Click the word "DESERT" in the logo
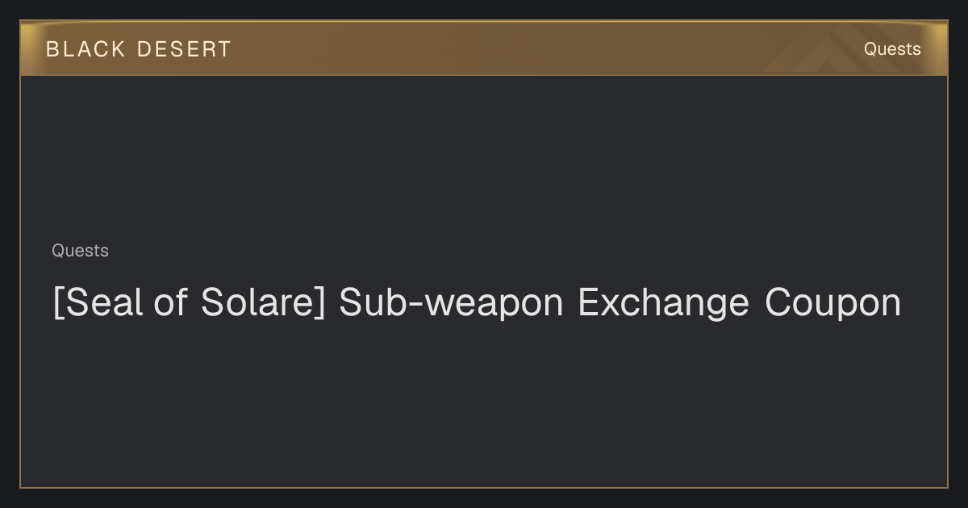 (x=184, y=49)
